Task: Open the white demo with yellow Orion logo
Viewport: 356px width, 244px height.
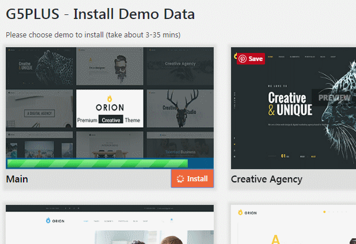Action: click(x=293, y=224)
